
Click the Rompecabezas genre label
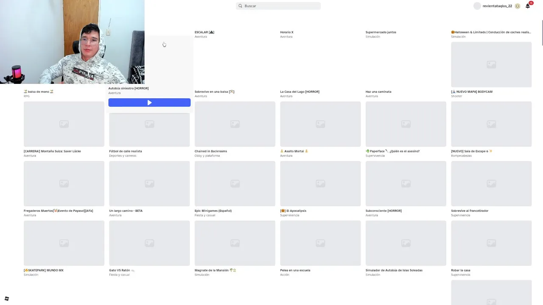461,155
